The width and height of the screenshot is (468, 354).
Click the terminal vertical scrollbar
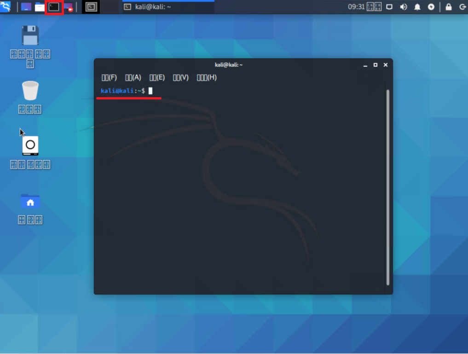click(388, 187)
